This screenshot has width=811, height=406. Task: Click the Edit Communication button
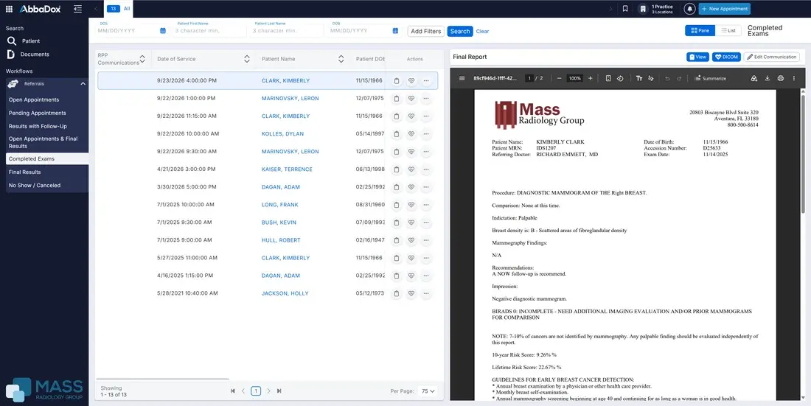(x=772, y=57)
